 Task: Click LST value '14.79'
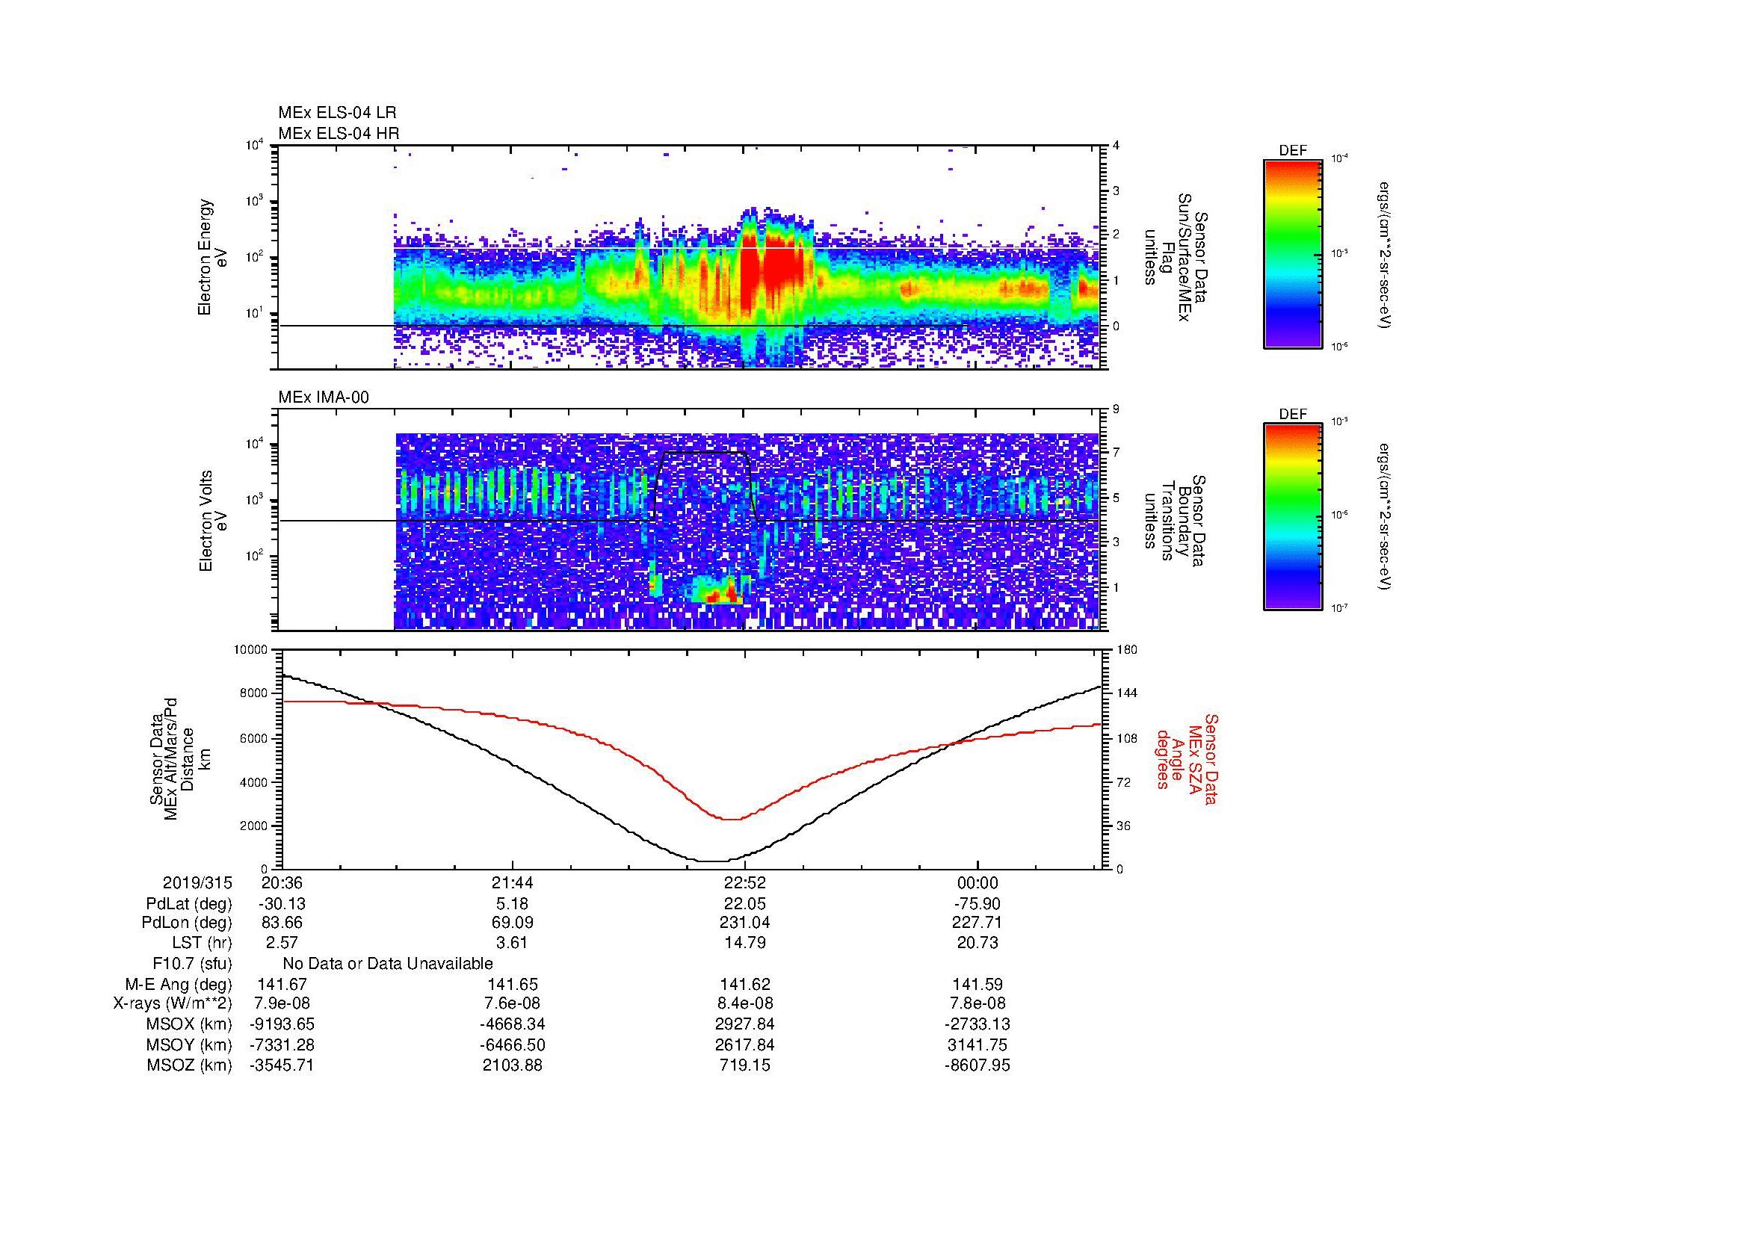[x=744, y=943]
